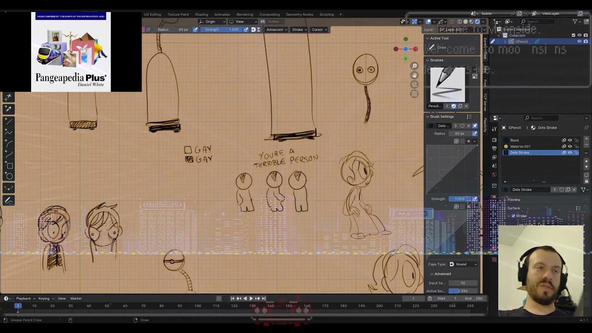Hide the Dots Stroke material

pyautogui.click(x=570, y=153)
